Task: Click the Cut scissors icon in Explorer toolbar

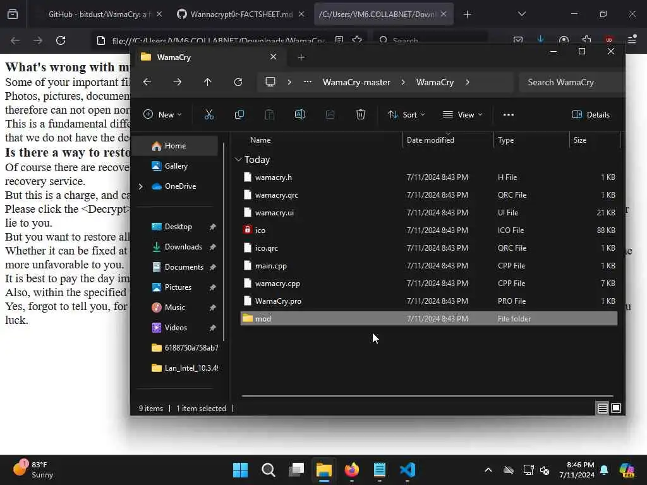Action: pyautogui.click(x=209, y=115)
